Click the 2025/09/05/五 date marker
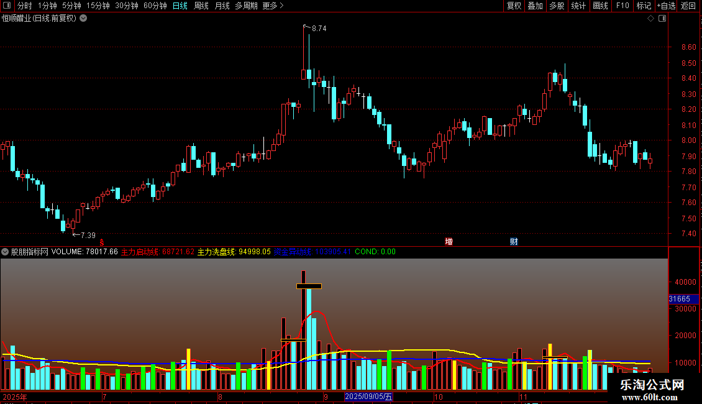Screen dimensions: 702x404 [368, 397]
